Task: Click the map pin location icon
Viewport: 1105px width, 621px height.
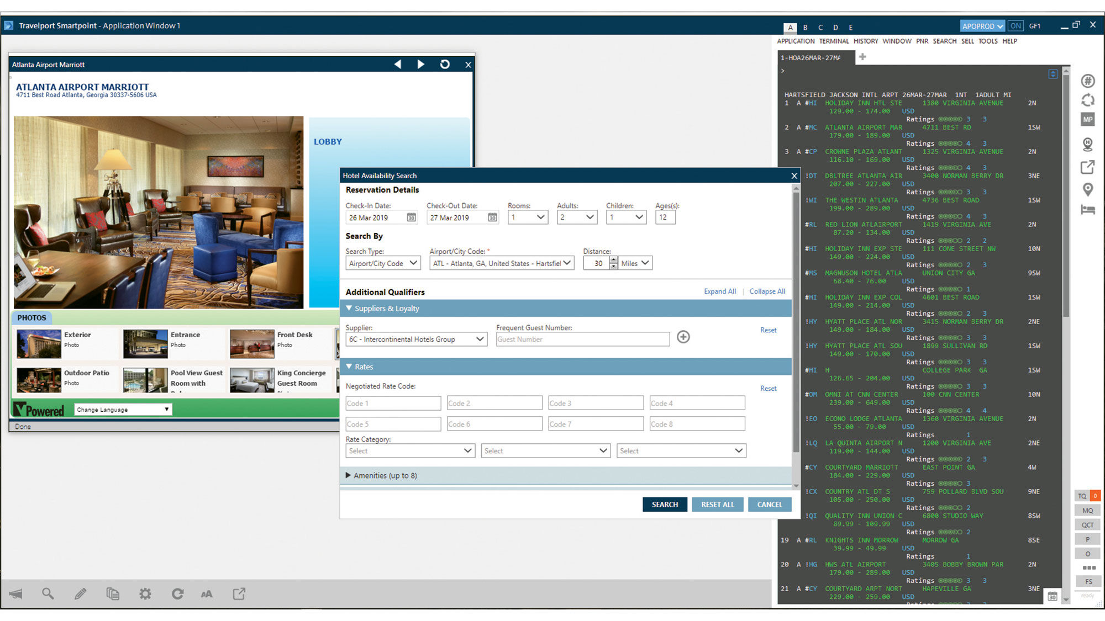Action: (1087, 189)
